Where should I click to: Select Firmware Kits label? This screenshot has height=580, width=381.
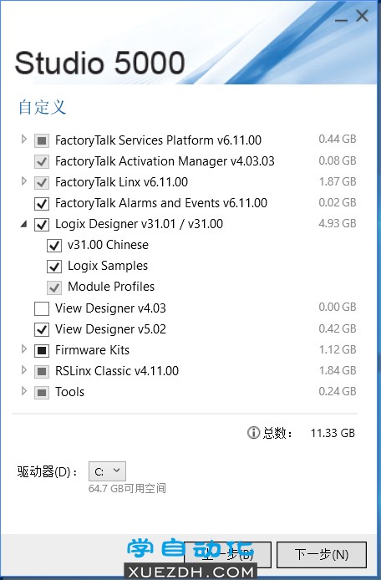(x=92, y=350)
